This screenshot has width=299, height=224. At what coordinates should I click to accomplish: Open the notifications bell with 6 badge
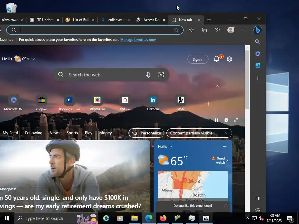click(218, 58)
